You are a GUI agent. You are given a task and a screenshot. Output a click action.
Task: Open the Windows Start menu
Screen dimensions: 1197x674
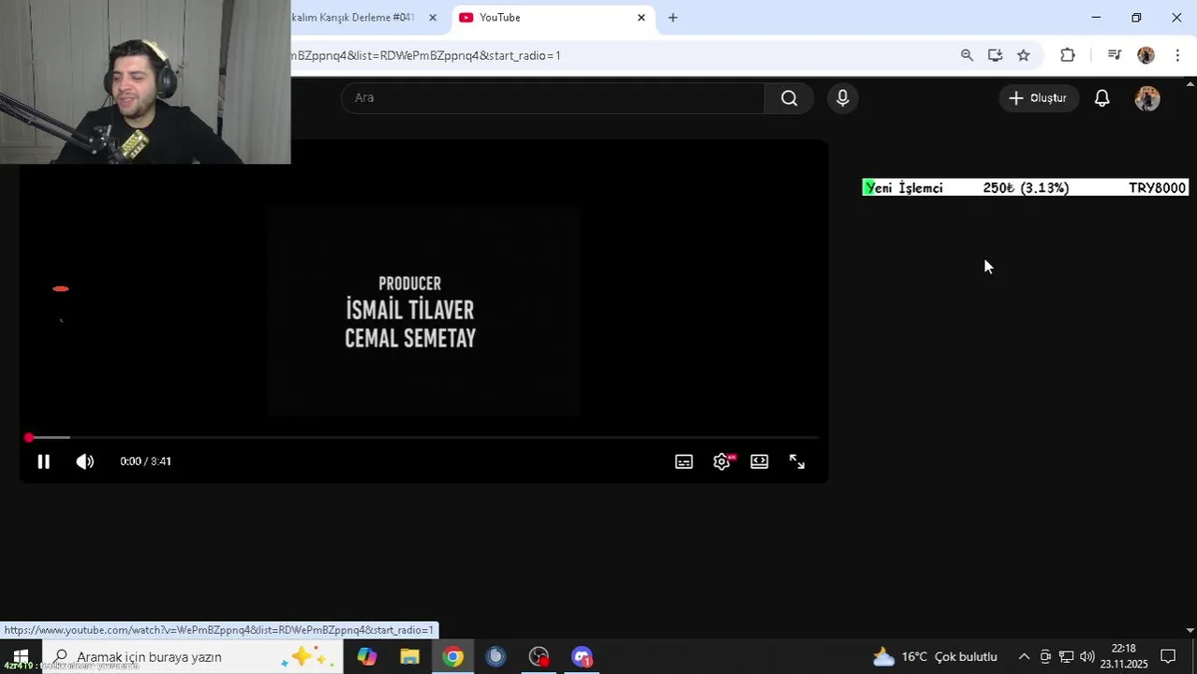coord(21,656)
